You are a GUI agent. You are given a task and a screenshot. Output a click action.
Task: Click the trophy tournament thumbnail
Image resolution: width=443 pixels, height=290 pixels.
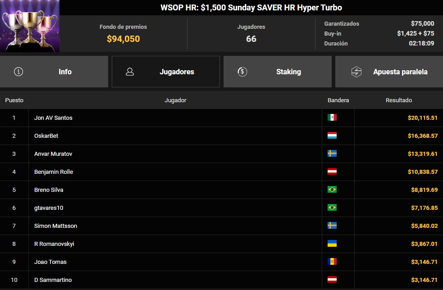[x=30, y=26]
